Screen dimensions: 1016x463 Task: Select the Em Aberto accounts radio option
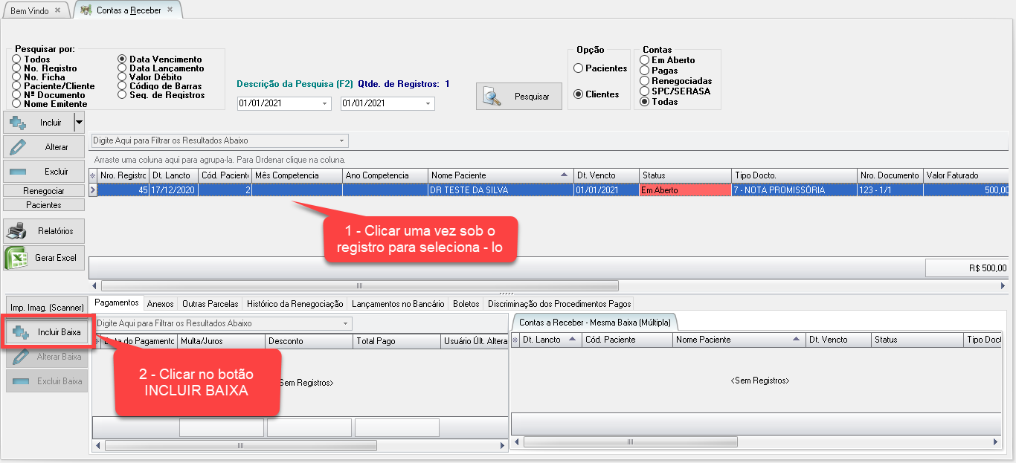pyautogui.click(x=645, y=60)
